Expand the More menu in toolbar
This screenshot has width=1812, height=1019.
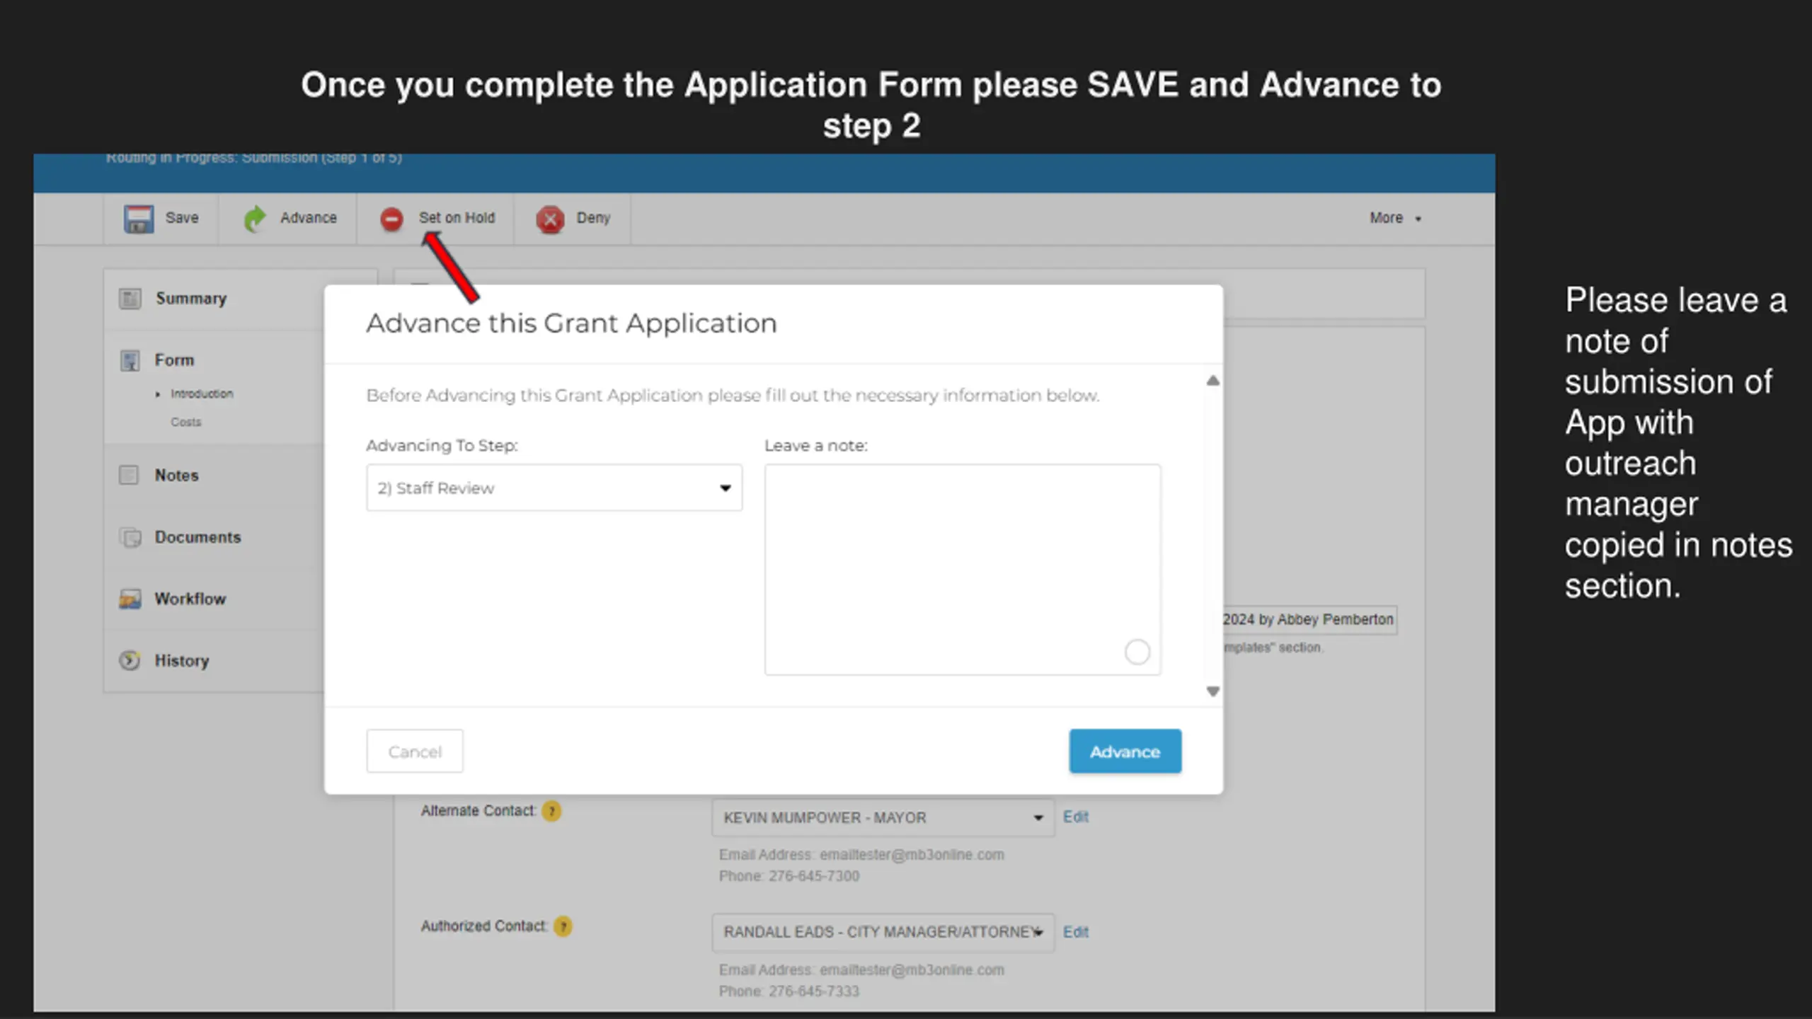pos(1395,218)
